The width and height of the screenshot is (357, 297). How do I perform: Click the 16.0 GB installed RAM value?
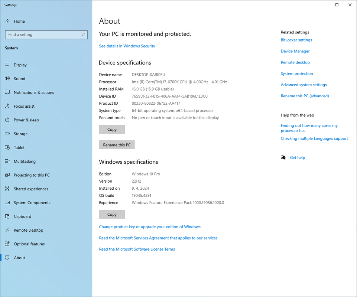click(153, 89)
